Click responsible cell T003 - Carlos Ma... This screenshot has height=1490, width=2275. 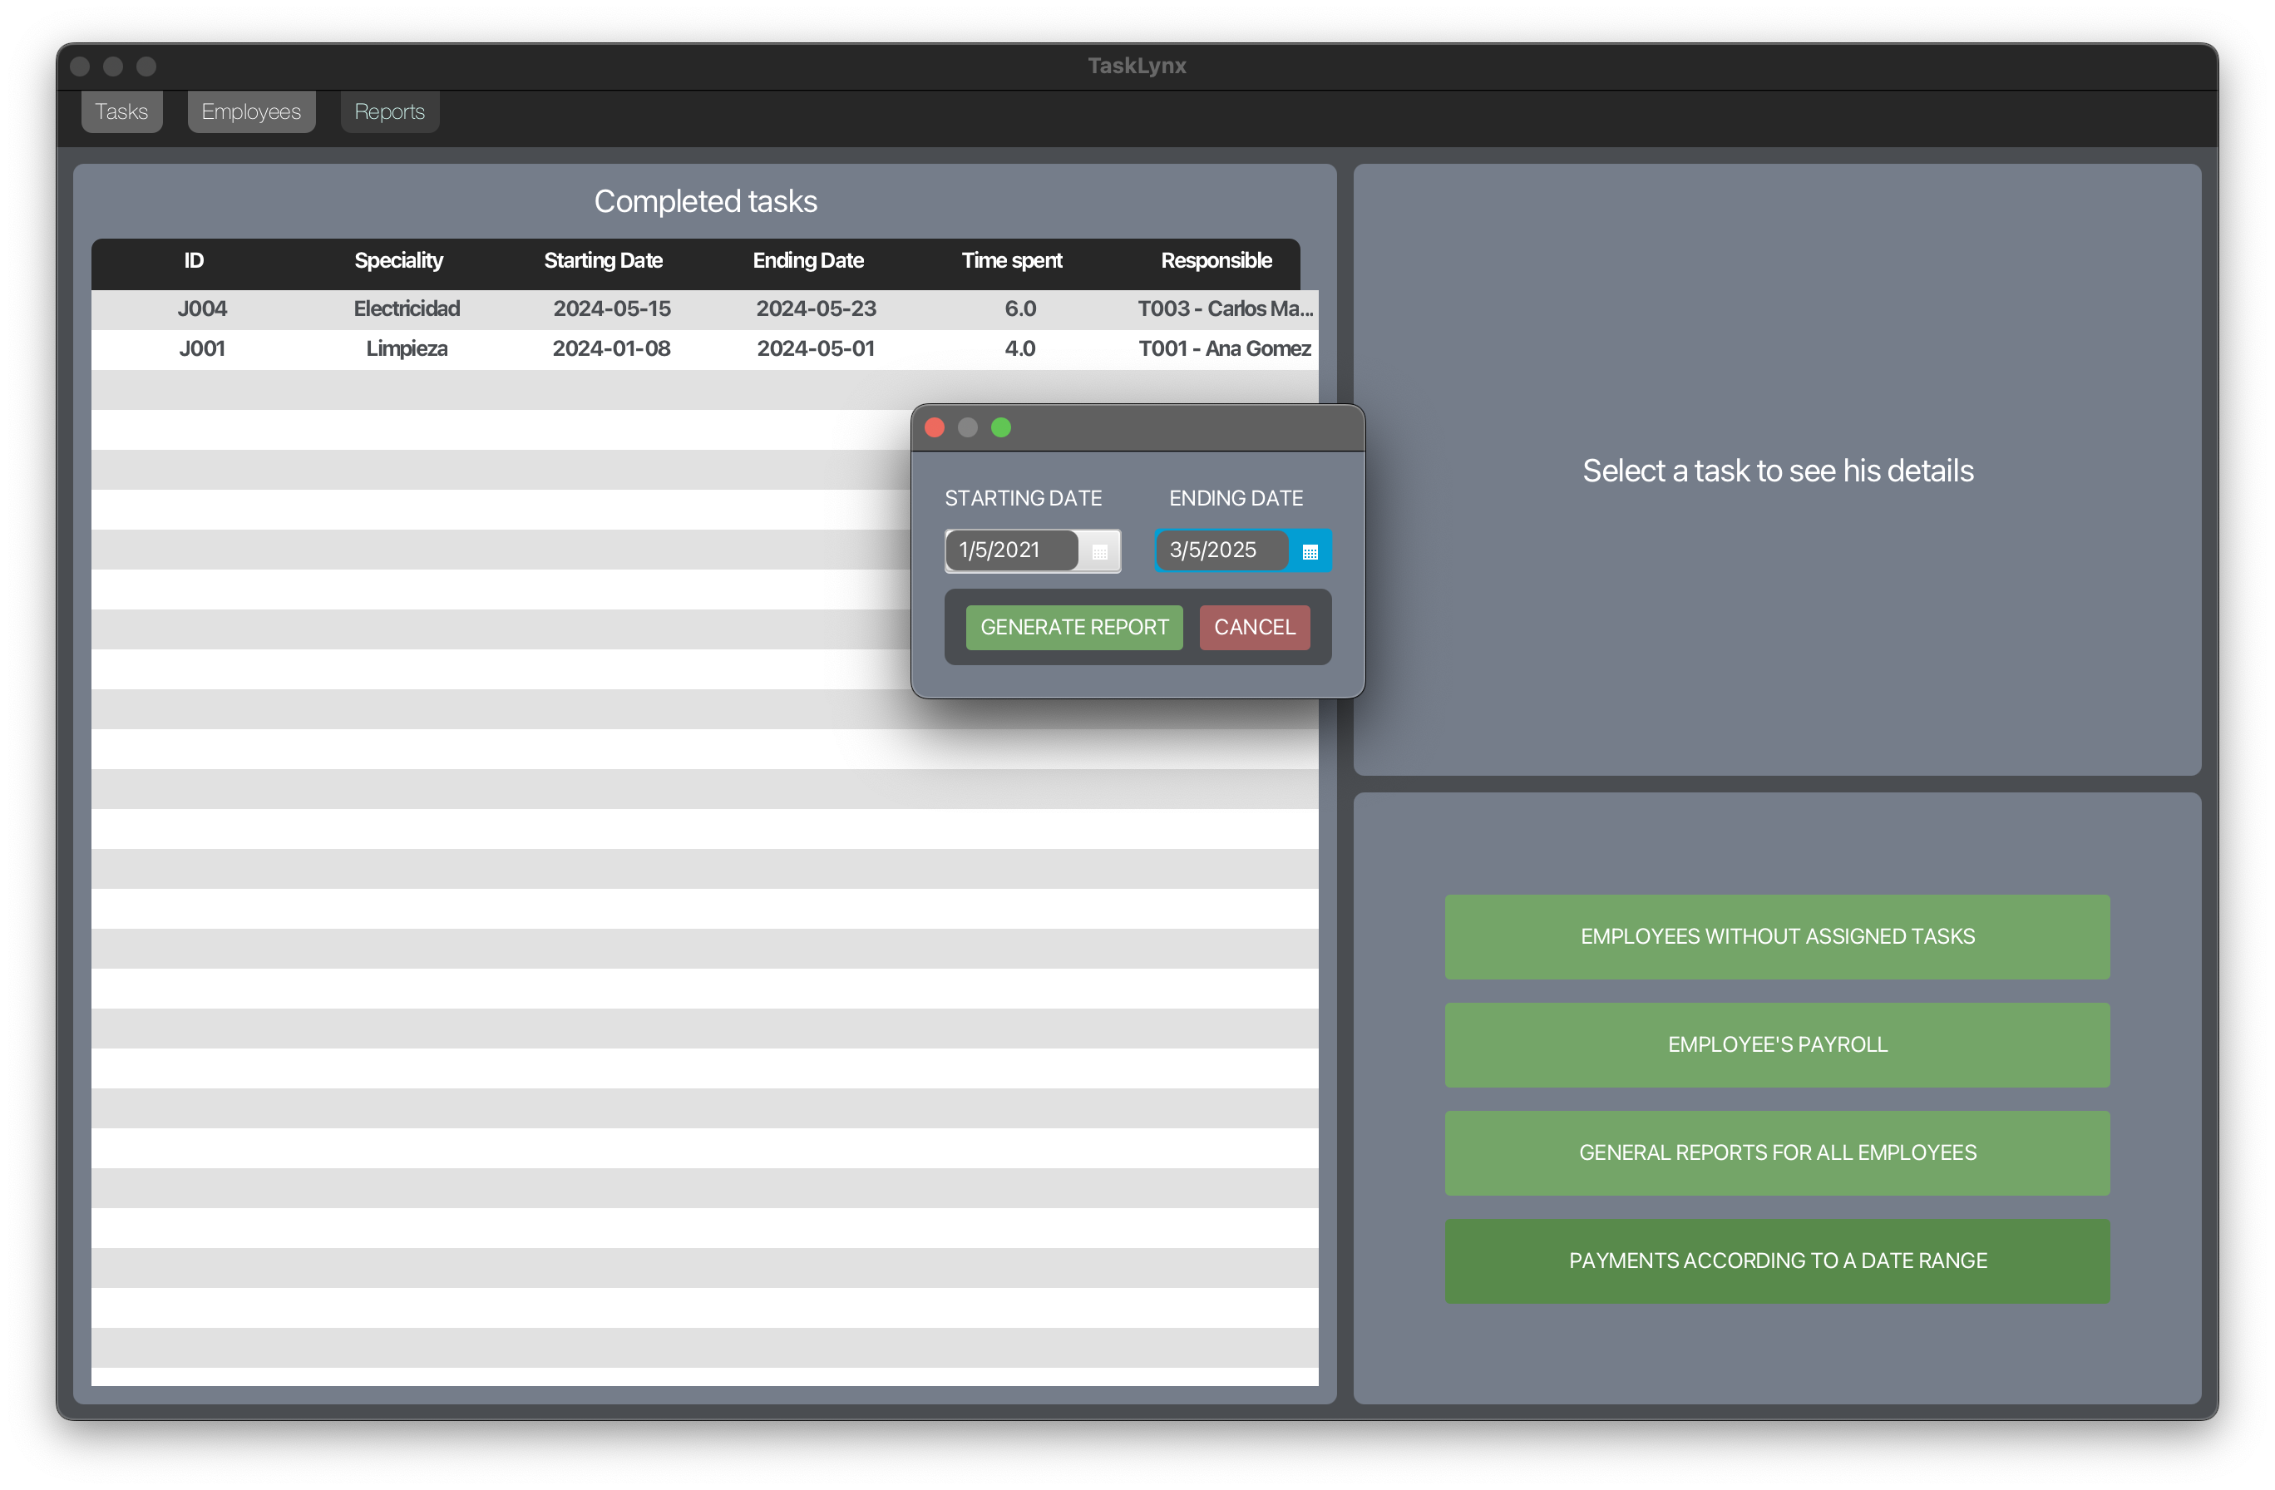click(x=1226, y=308)
